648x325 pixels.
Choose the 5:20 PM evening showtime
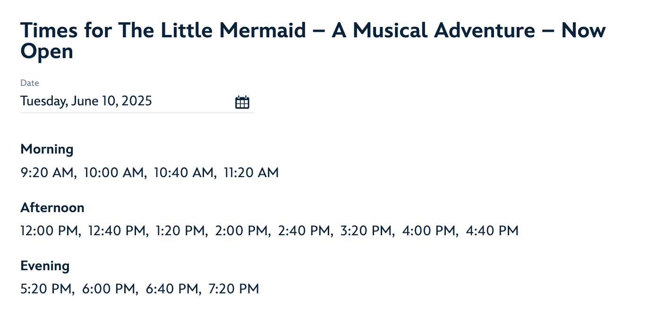(x=46, y=289)
